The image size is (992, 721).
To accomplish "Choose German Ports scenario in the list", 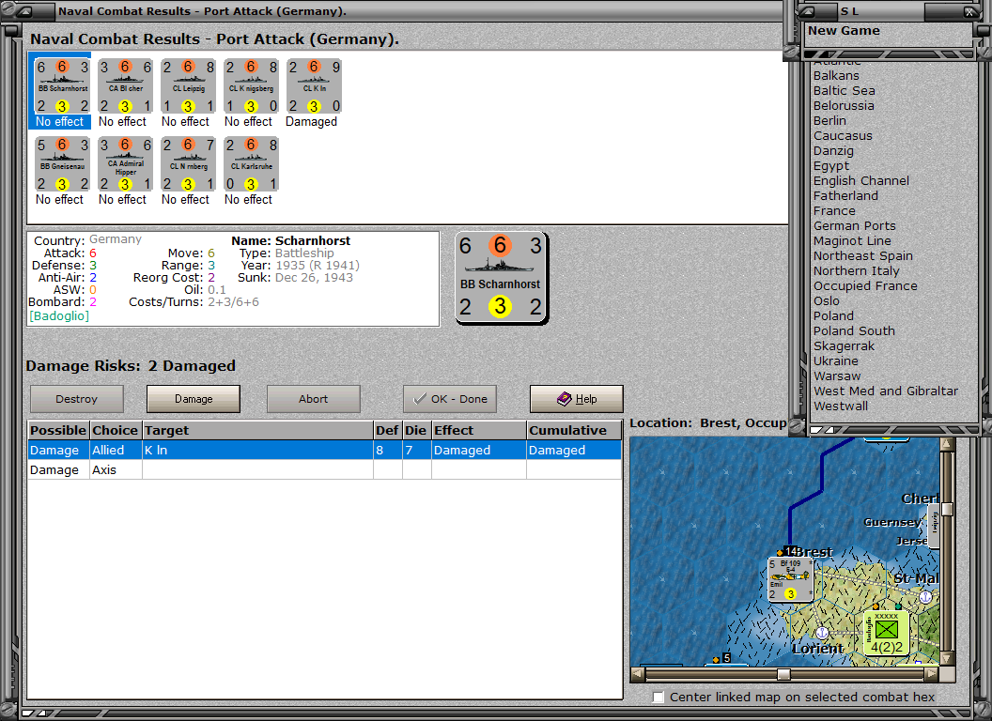I will [x=854, y=226].
